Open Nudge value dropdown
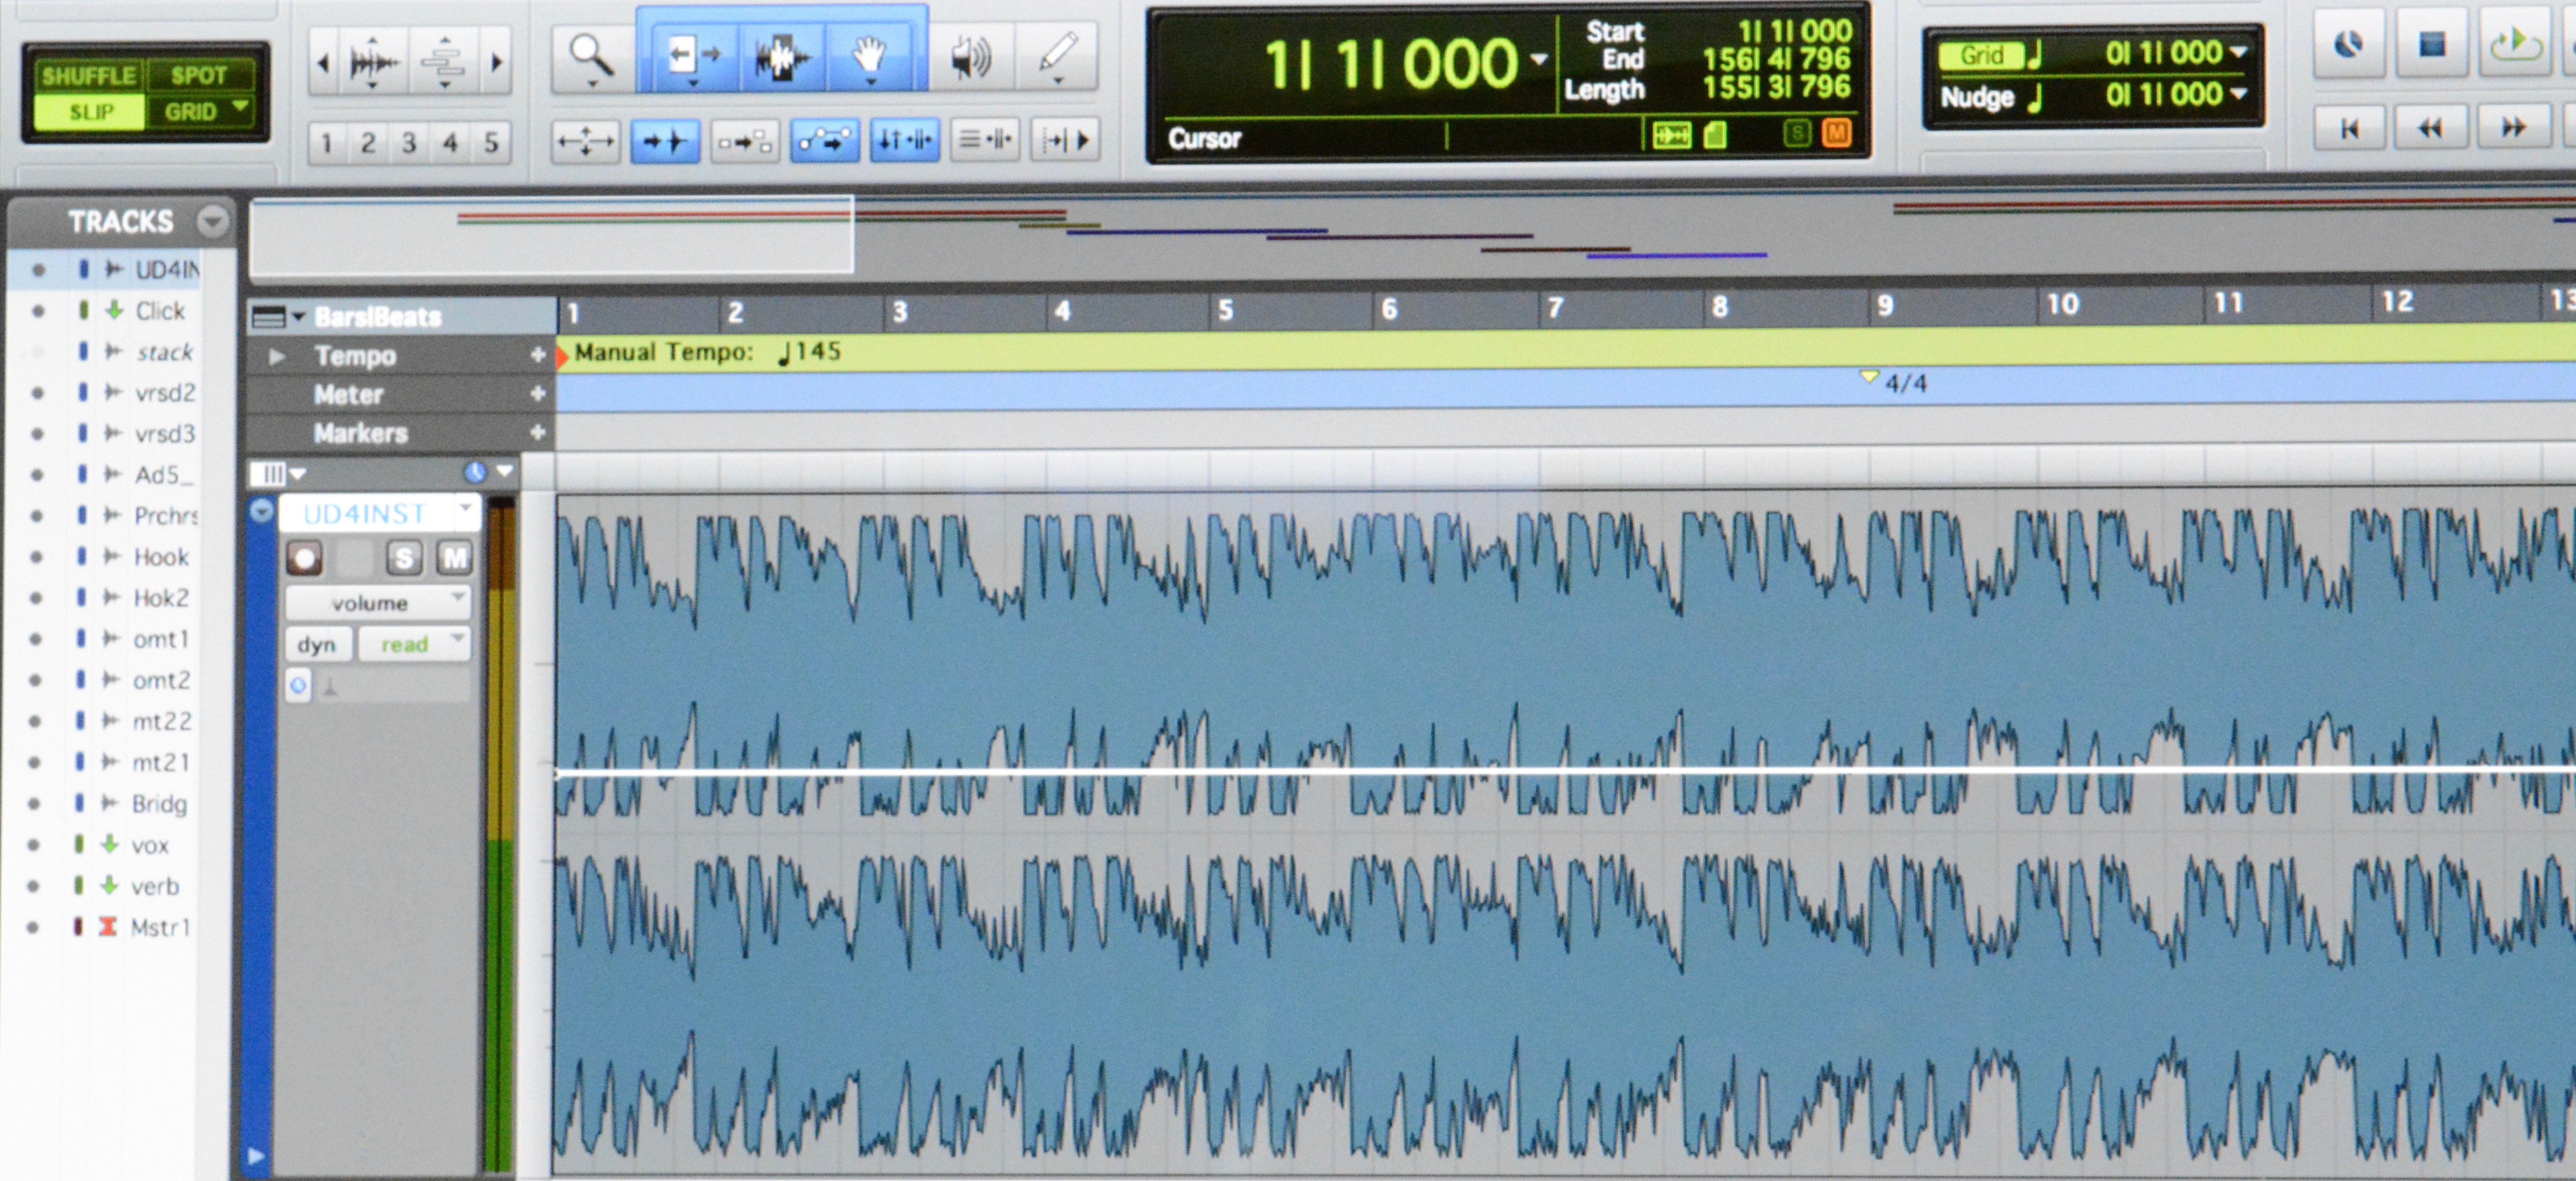The image size is (2576, 1181). tap(2238, 94)
